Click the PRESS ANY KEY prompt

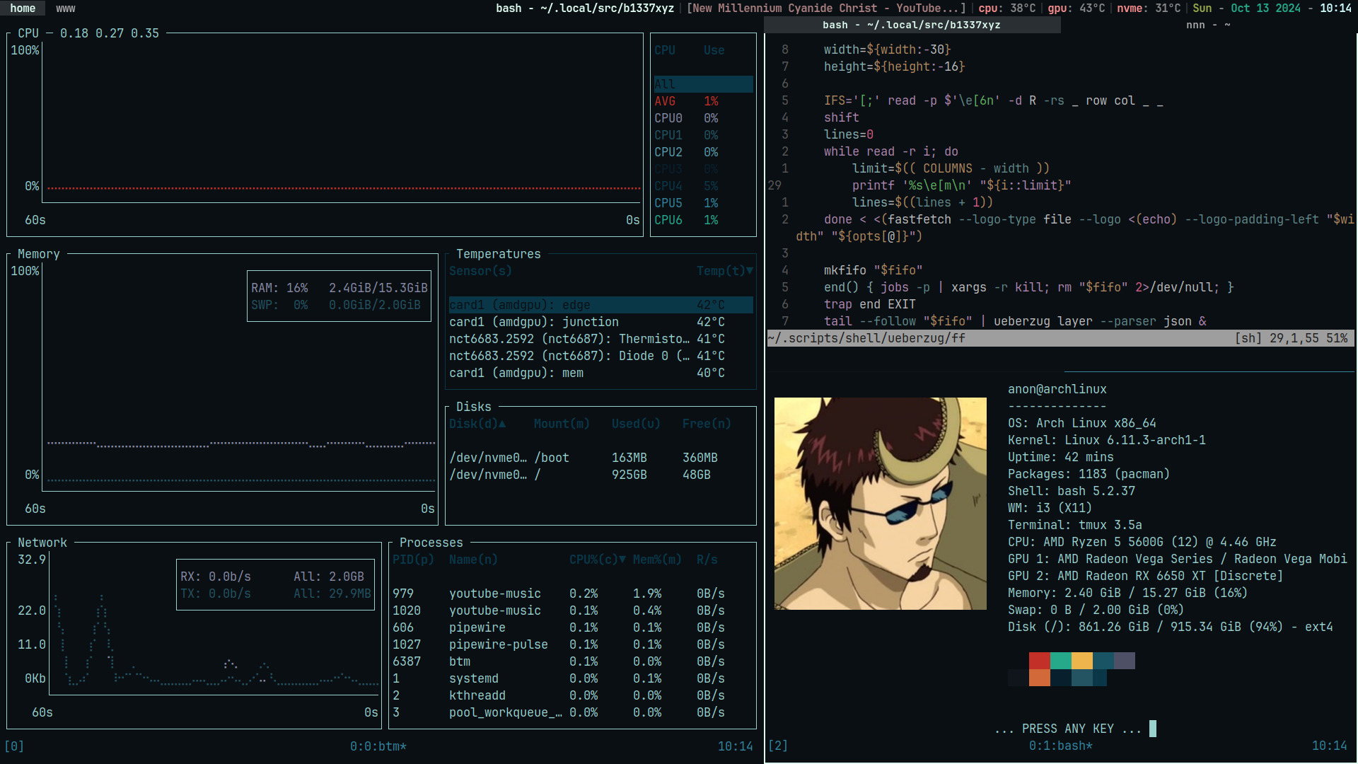[1068, 729]
